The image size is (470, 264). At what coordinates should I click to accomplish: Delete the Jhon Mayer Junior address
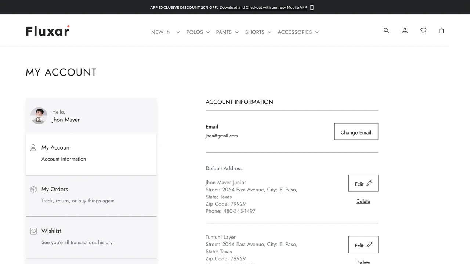click(x=363, y=201)
